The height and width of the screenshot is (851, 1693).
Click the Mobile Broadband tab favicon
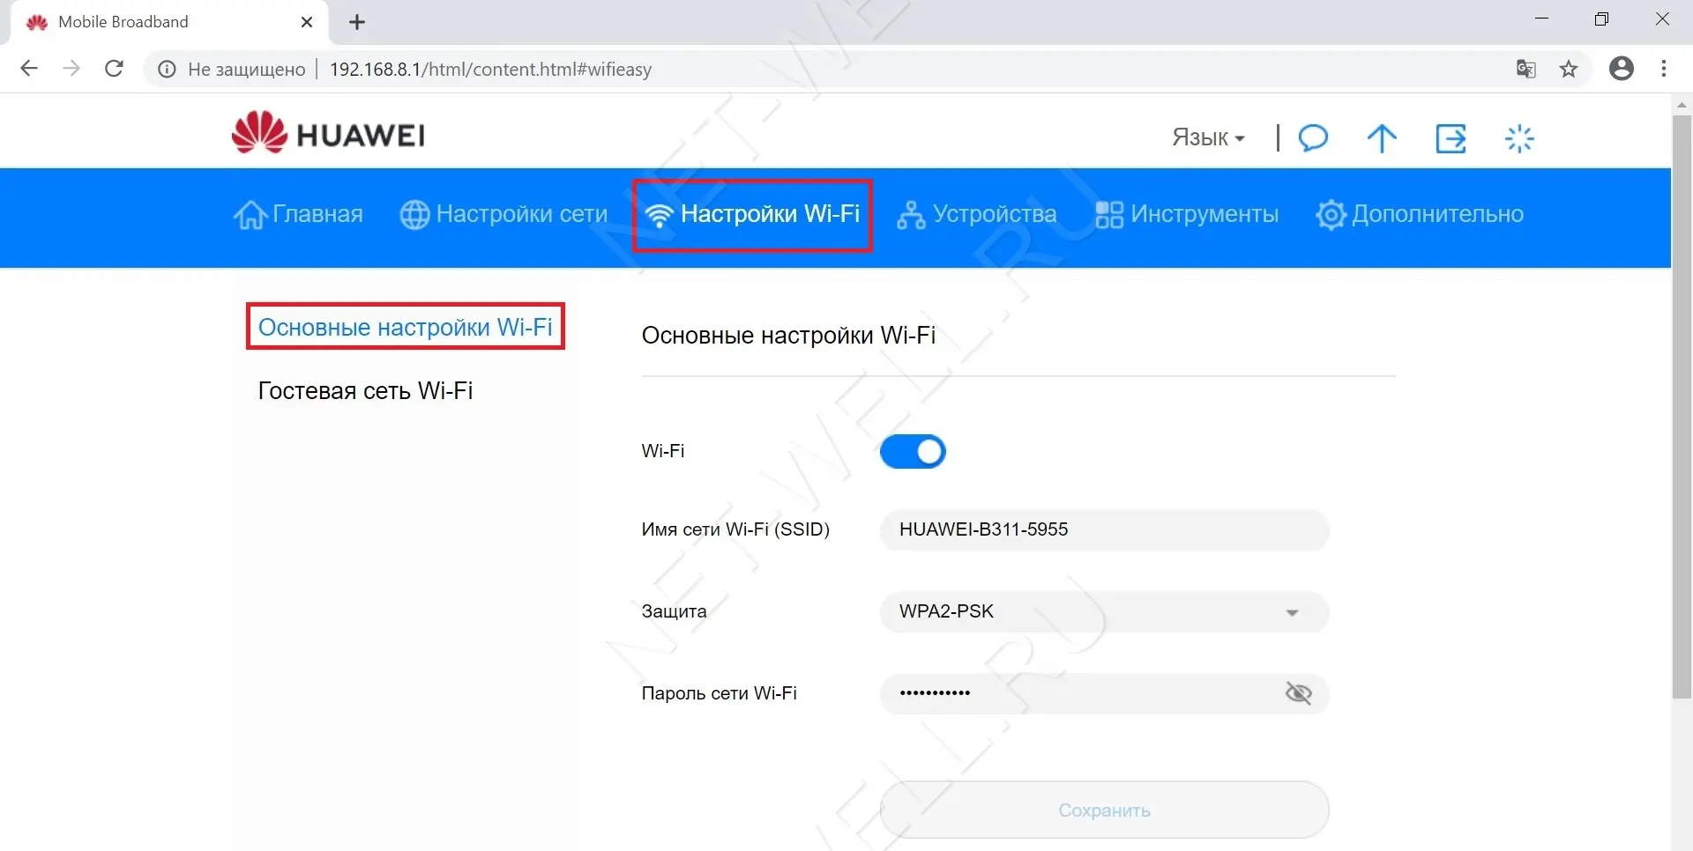click(x=37, y=22)
